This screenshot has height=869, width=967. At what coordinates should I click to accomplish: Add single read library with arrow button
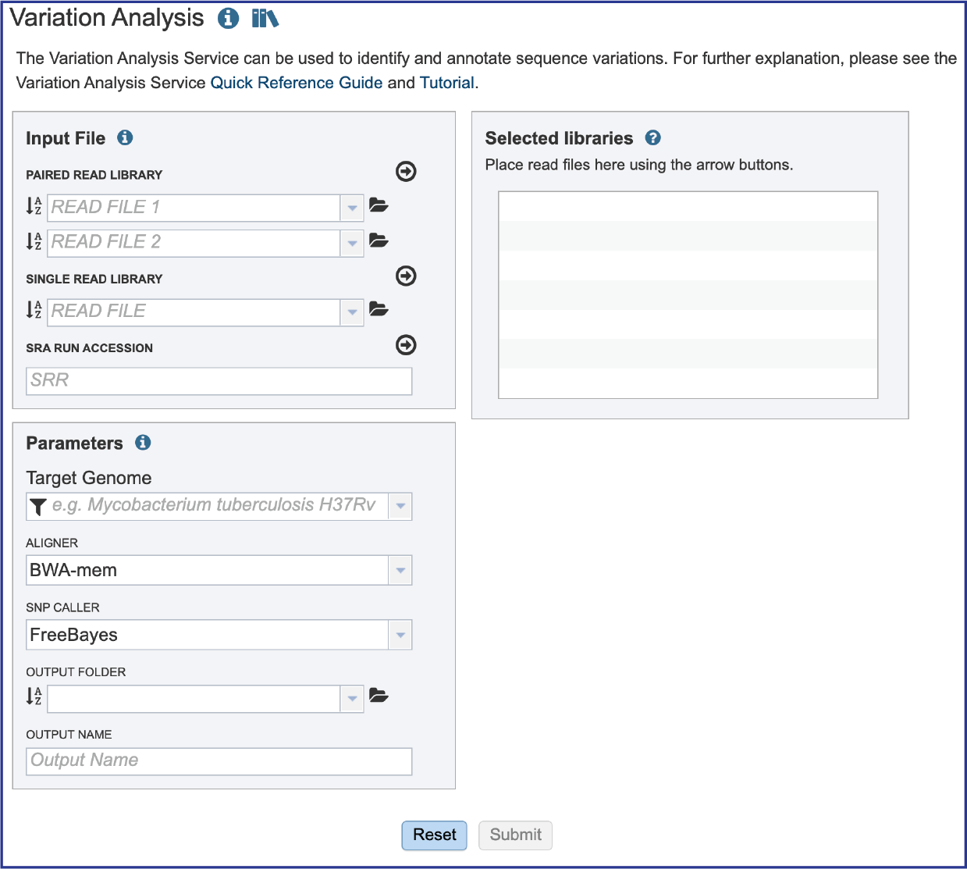406,276
